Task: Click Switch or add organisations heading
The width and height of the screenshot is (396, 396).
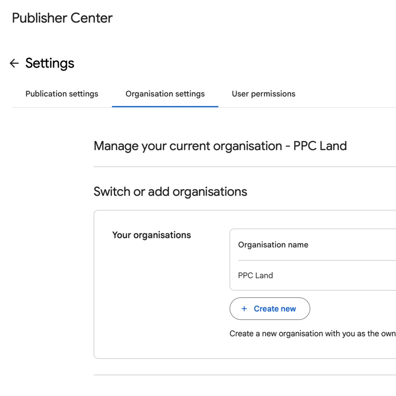Action: [x=170, y=191]
